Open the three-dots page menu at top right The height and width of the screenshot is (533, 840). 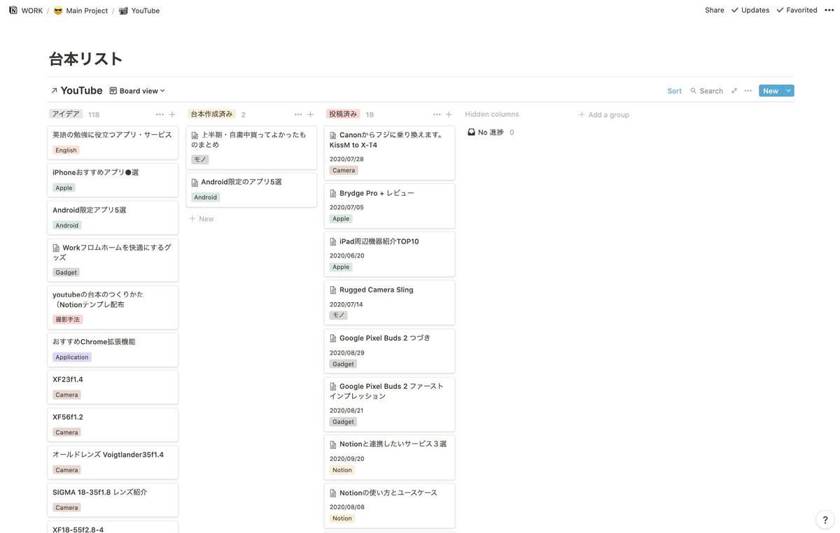(829, 10)
